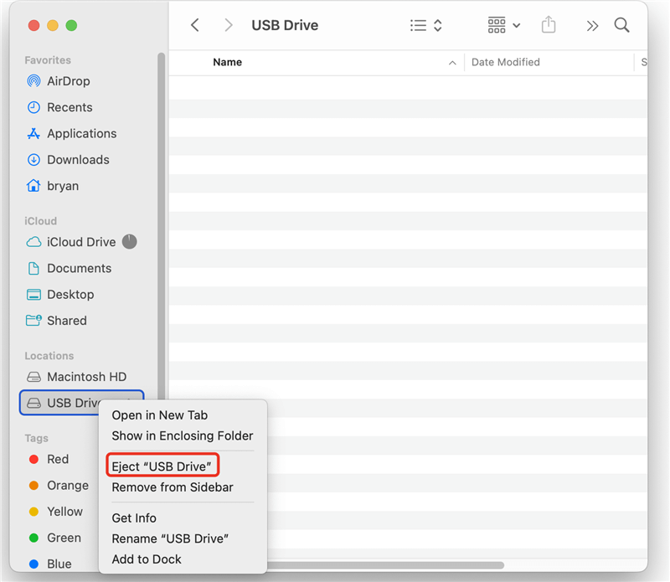The height and width of the screenshot is (582, 670).
Task: Eject the USB Drive
Action: 162,465
